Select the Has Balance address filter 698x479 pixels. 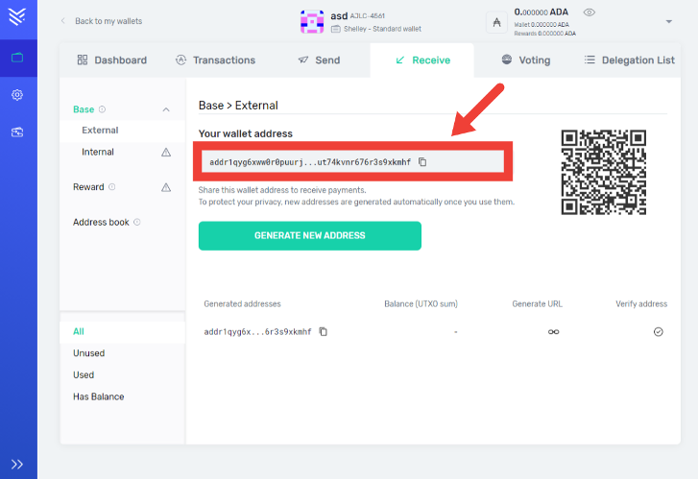(99, 396)
